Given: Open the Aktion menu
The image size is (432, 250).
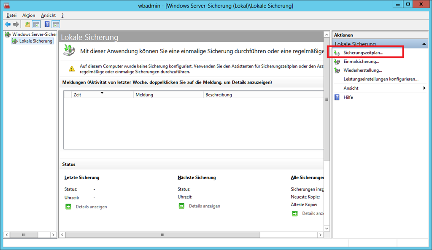Looking at the screenshot, I should coord(29,15).
